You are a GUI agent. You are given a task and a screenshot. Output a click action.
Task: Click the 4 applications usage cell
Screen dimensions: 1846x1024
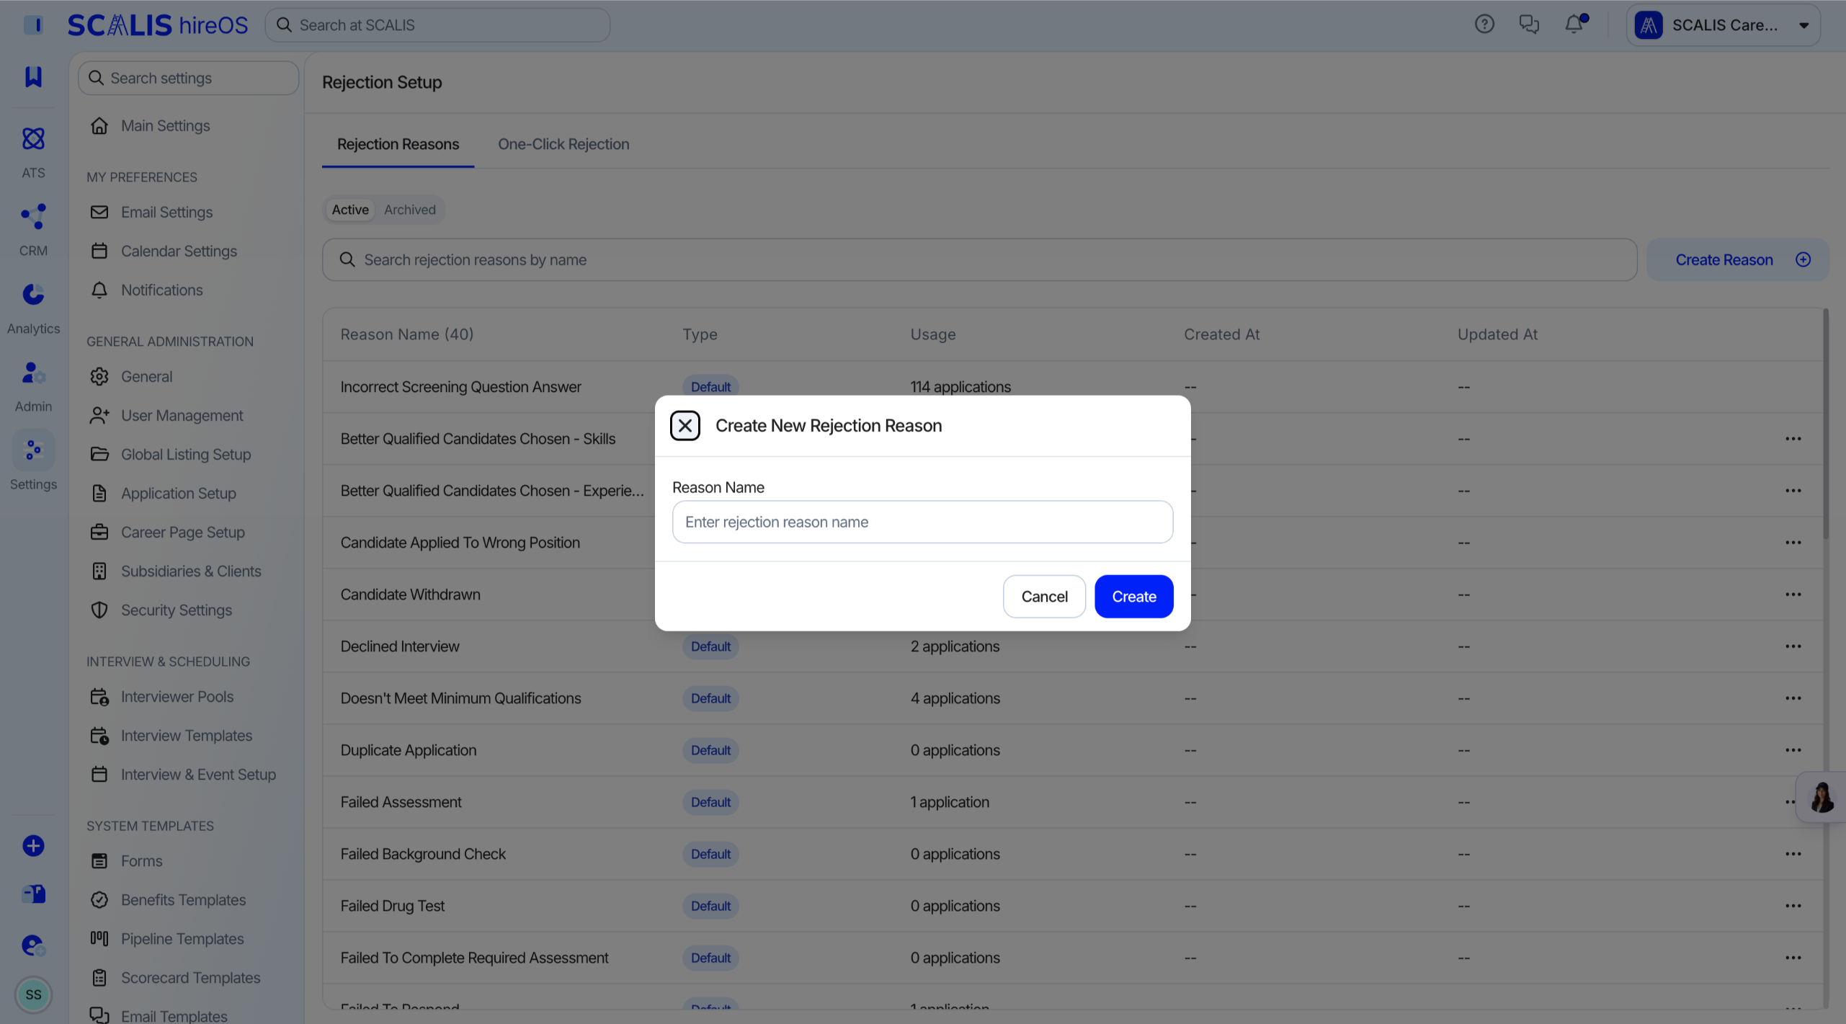[955, 698]
